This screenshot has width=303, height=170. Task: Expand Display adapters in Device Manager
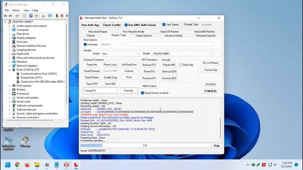[x=9, y=38]
